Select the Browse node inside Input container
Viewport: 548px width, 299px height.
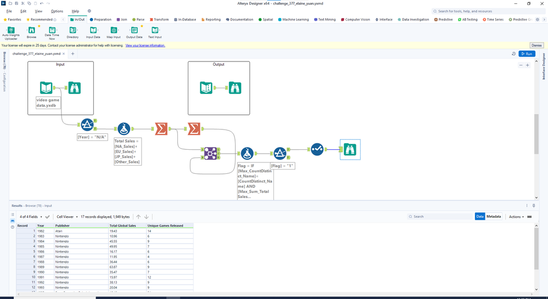pyautogui.click(x=75, y=88)
